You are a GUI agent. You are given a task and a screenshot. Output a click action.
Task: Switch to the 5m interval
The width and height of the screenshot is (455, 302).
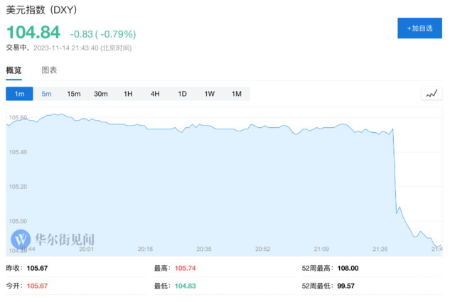click(46, 94)
